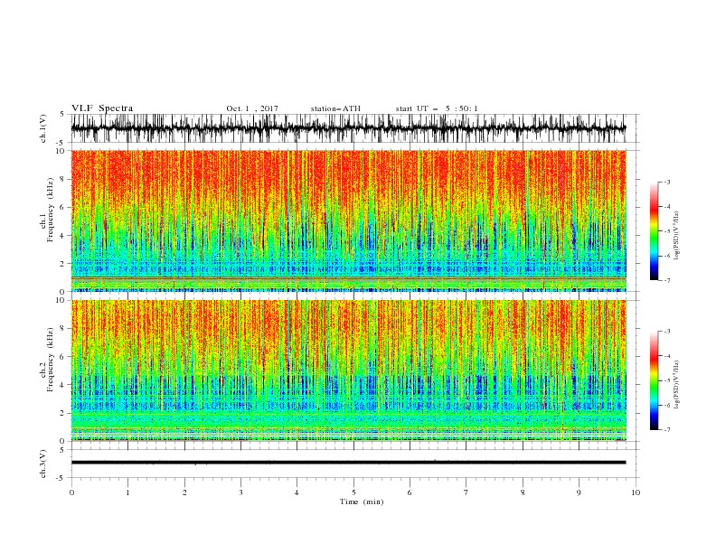Click the "Time (min)" axis label
716x553 pixels.
(362, 501)
